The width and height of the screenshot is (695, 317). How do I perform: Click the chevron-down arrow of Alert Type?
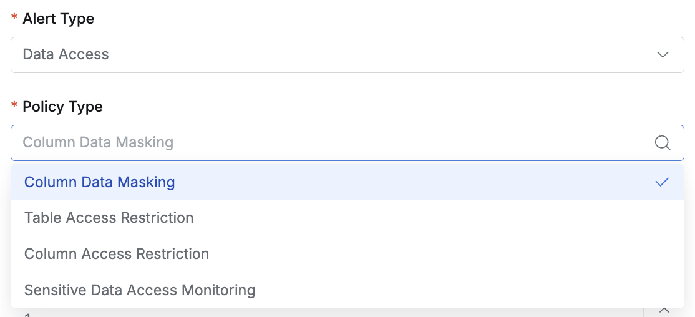tap(663, 55)
